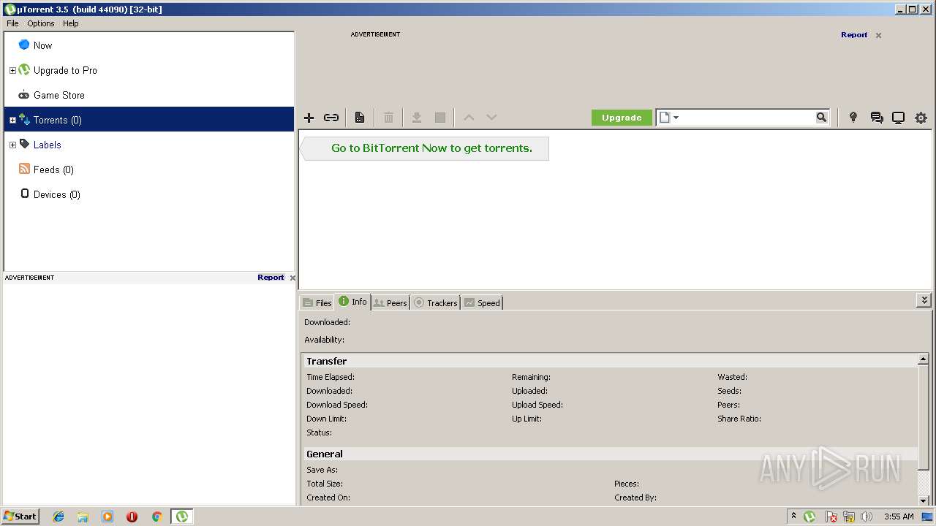Open media player from taskbar
The image size is (936, 526).
(107, 517)
